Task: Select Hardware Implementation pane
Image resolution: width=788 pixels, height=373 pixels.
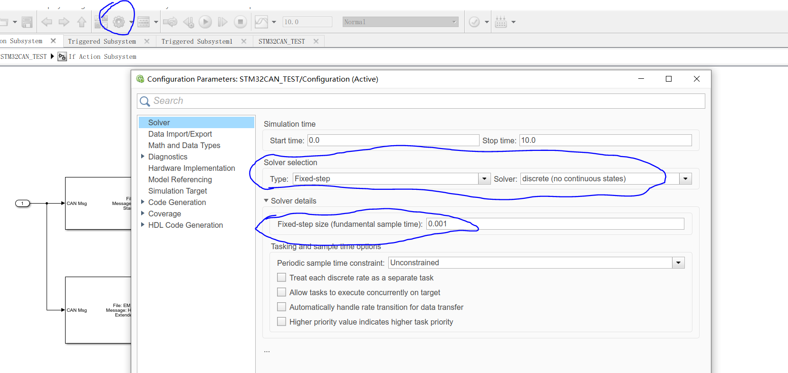Action: (192, 168)
